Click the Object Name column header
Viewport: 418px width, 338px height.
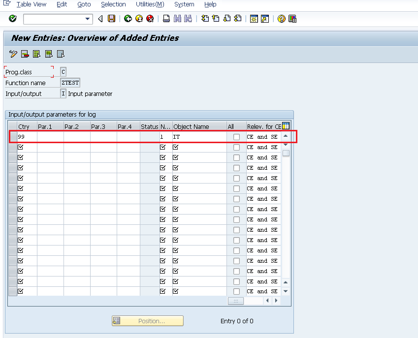tap(199, 126)
